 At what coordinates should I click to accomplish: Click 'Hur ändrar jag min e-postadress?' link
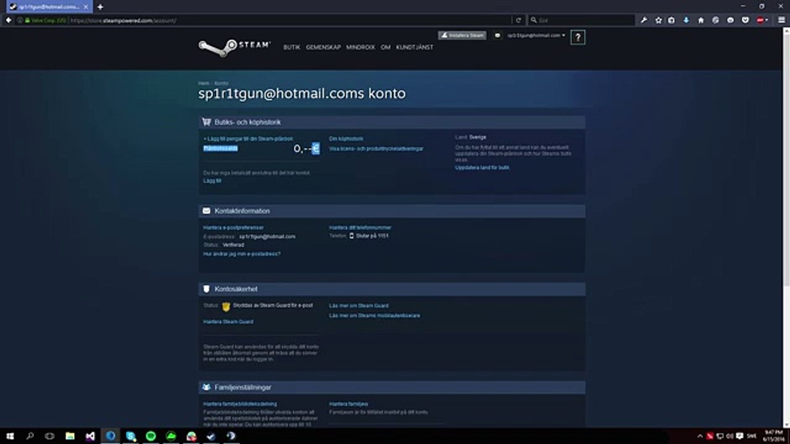(242, 254)
